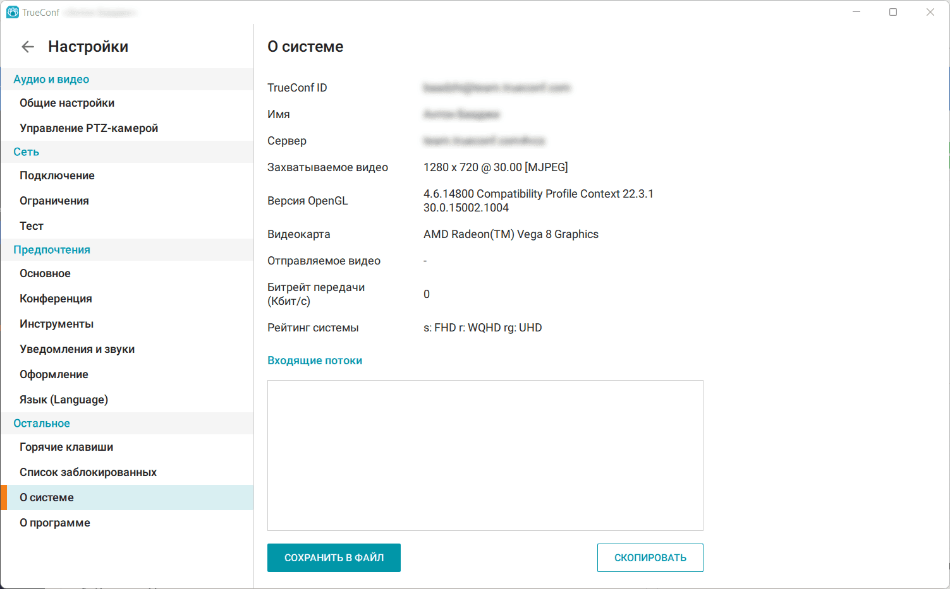The height and width of the screenshot is (589, 950).
Task: Maximize the TrueConf window
Action: 893,12
